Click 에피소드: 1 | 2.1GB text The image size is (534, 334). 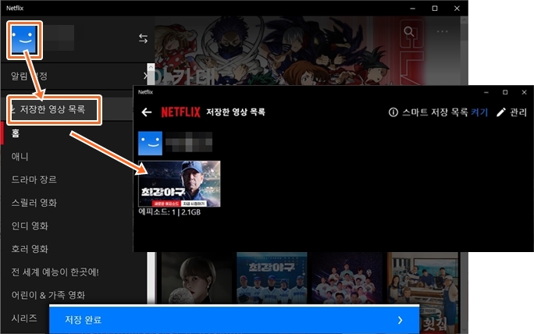169,212
